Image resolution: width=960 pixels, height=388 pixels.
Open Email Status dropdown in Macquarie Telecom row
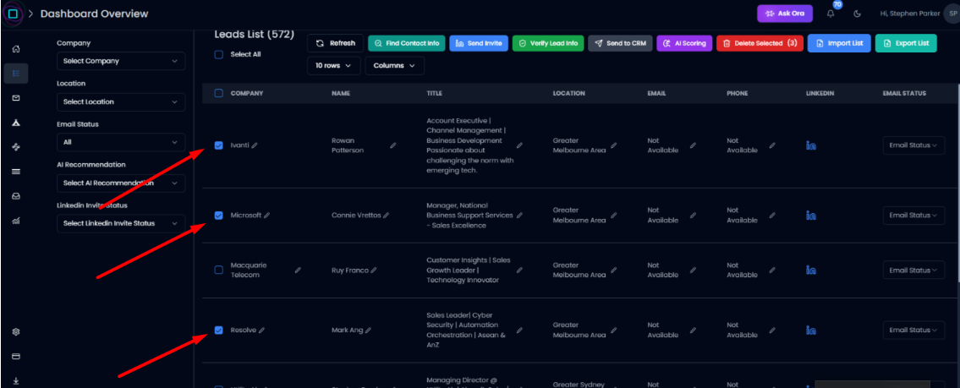click(913, 270)
